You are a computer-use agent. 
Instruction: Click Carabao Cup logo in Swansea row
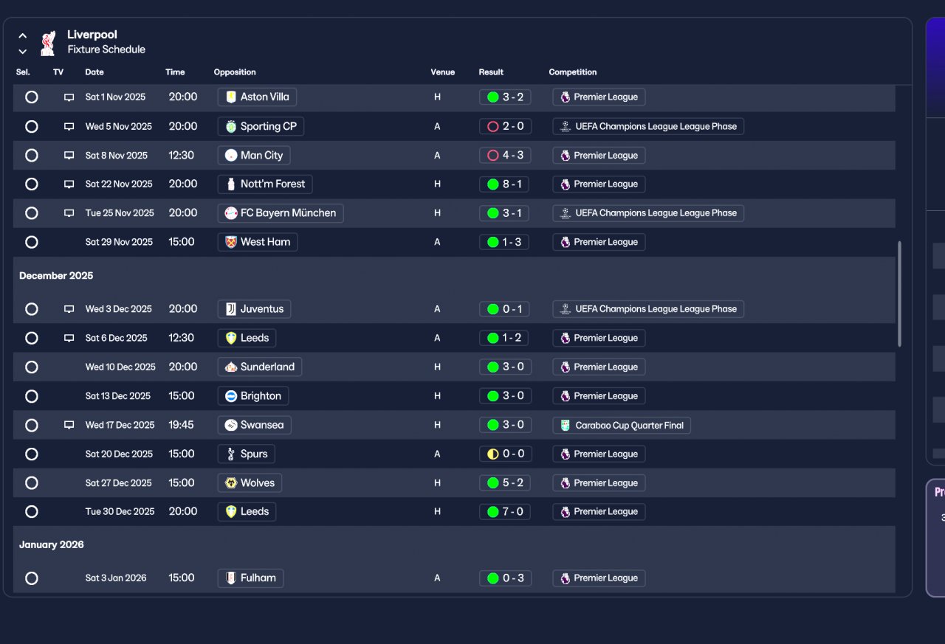(566, 425)
